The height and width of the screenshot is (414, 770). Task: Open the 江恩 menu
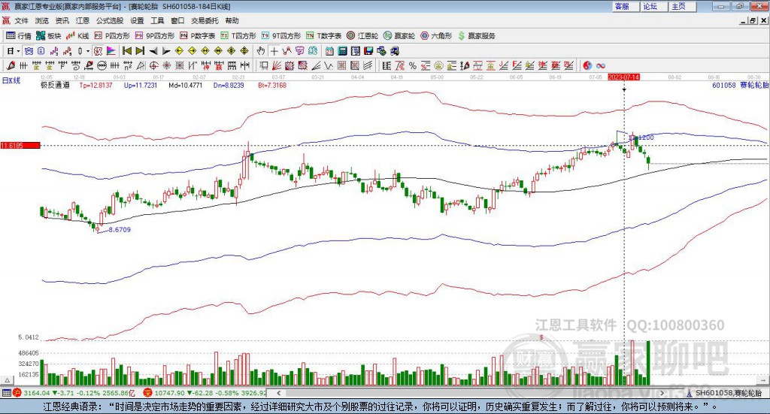coord(83,20)
